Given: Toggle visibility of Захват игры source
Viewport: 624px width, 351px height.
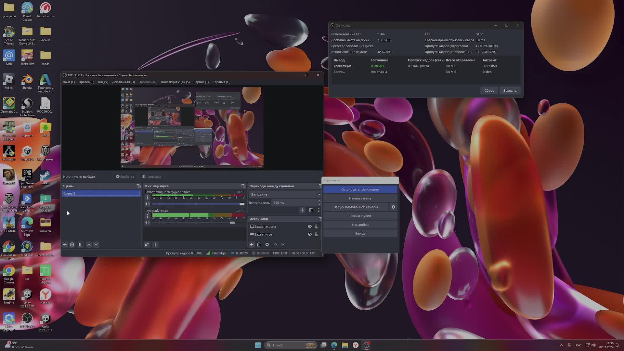Looking at the screenshot, I should point(310,234).
